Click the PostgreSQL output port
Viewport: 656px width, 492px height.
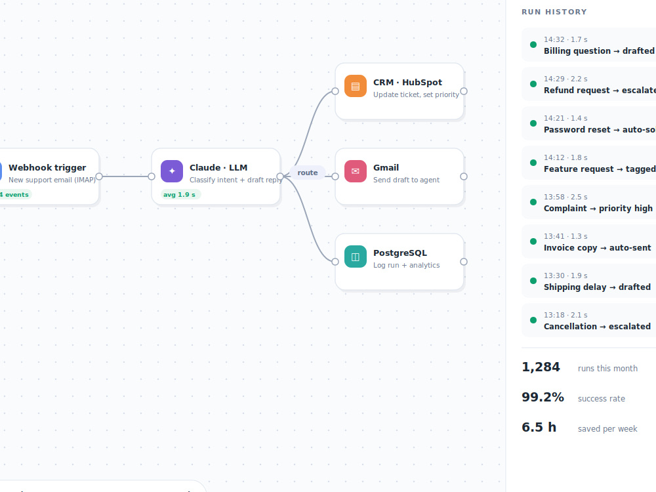[464, 262]
